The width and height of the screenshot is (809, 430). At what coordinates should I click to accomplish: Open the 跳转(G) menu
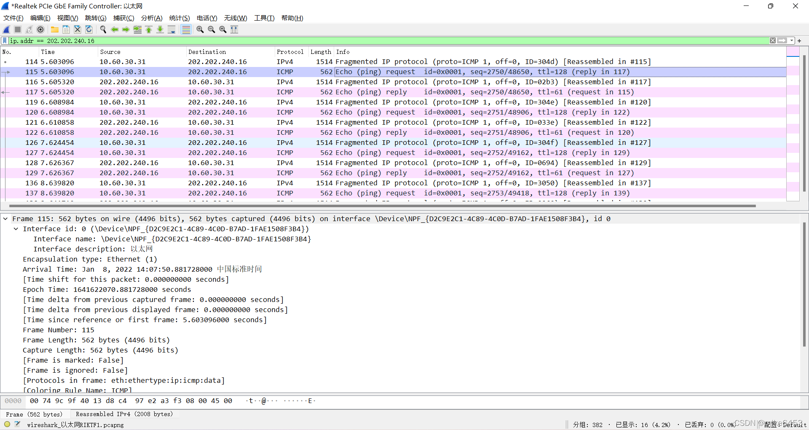(96, 18)
